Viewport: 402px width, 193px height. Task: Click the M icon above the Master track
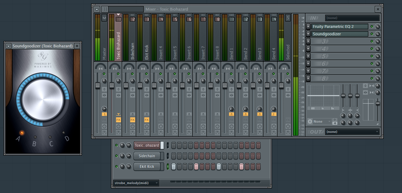coord(104,18)
